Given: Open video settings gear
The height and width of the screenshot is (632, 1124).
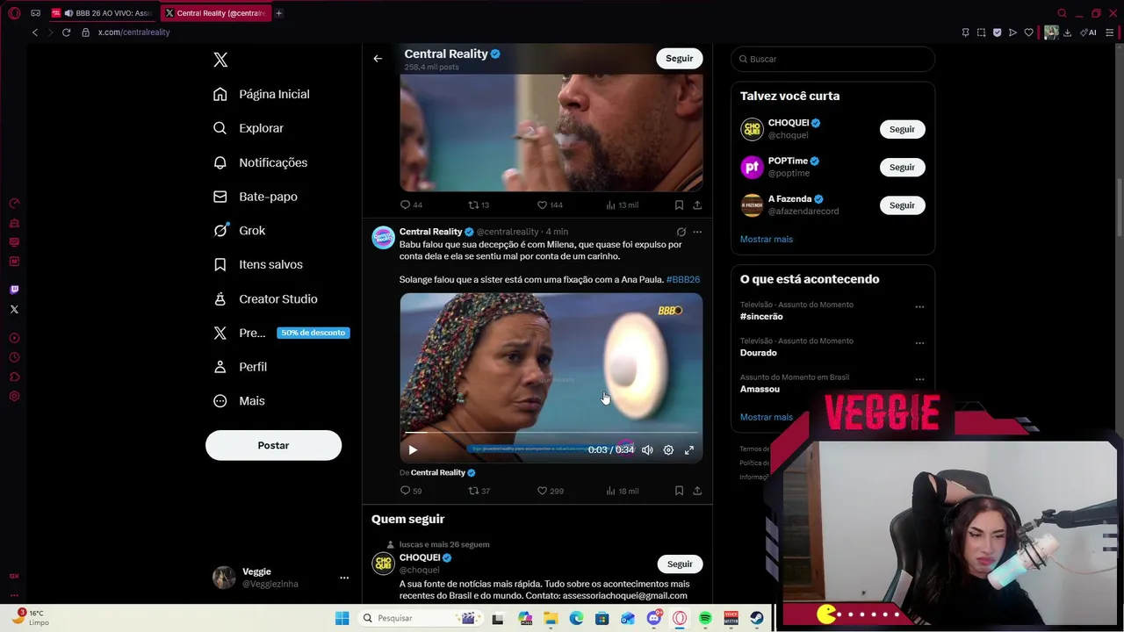Looking at the screenshot, I should tap(668, 449).
